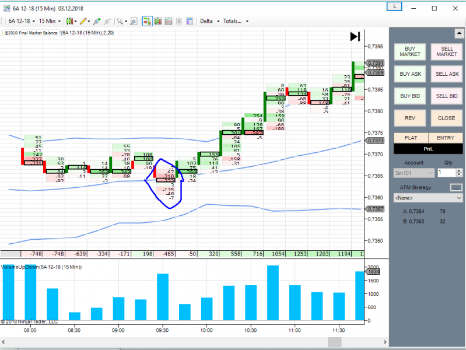Click the CLOSE position button

click(447, 118)
